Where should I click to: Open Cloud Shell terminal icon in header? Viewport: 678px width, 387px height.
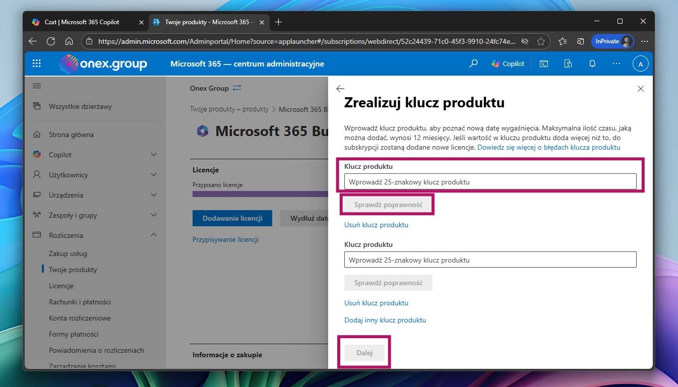pos(544,63)
